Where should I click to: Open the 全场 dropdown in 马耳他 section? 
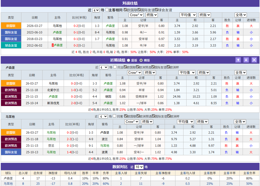[x=240, y=122]
